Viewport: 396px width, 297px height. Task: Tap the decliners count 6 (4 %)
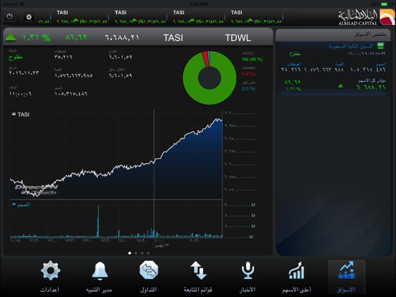248,74
